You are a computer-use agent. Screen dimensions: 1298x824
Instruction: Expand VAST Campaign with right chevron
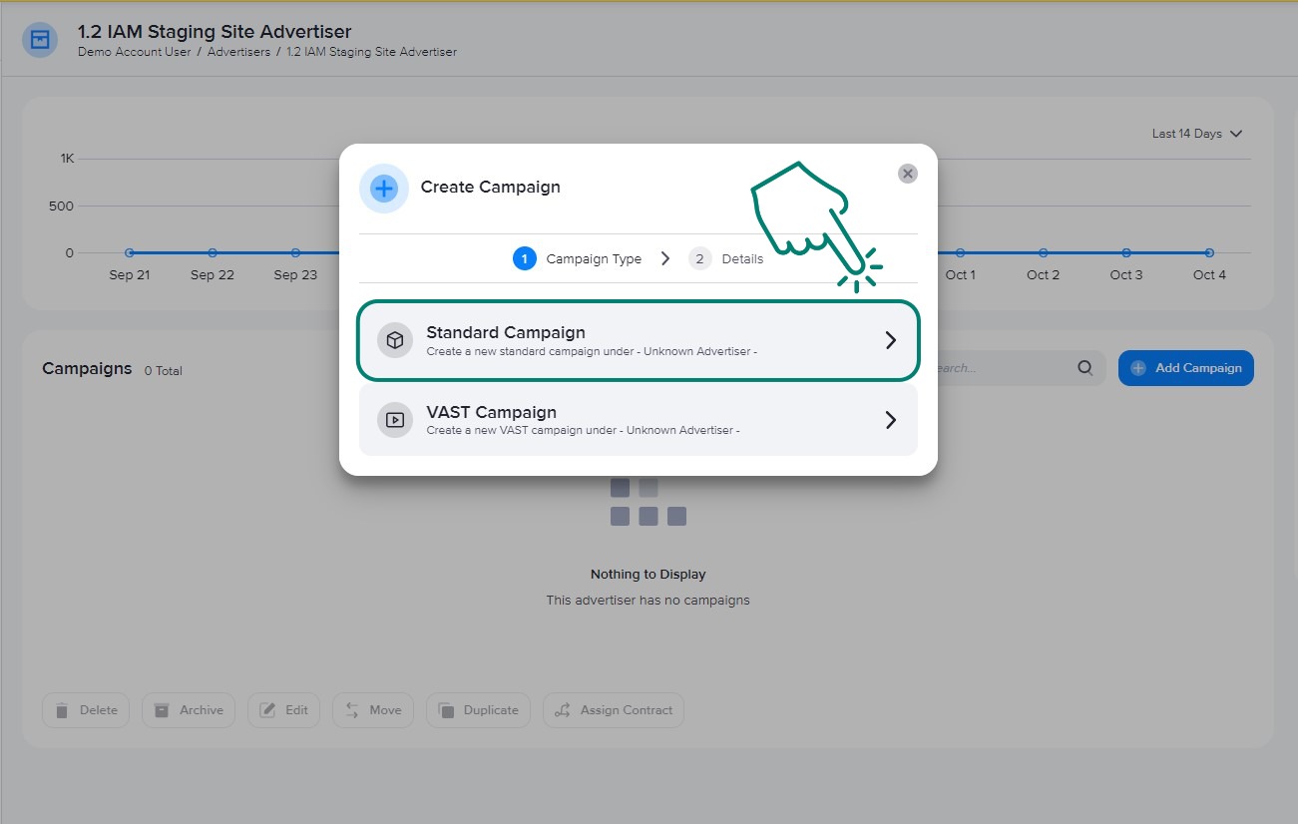891,420
